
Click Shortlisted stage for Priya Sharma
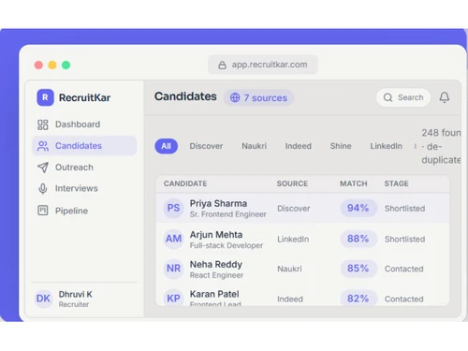[x=404, y=209]
